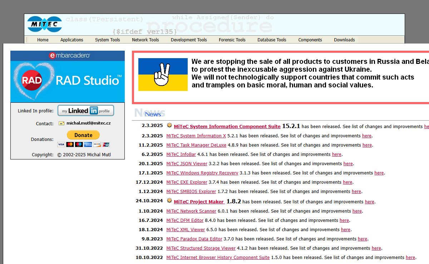
Task: Open MiTeC Paradox Data Editor link
Action: [x=194, y=239]
